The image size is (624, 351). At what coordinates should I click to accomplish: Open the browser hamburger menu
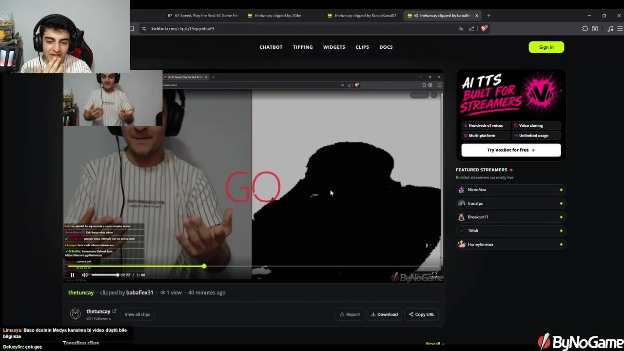tap(620, 29)
